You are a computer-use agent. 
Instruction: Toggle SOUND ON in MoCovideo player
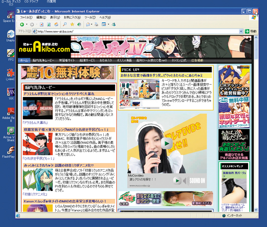(194, 181)
